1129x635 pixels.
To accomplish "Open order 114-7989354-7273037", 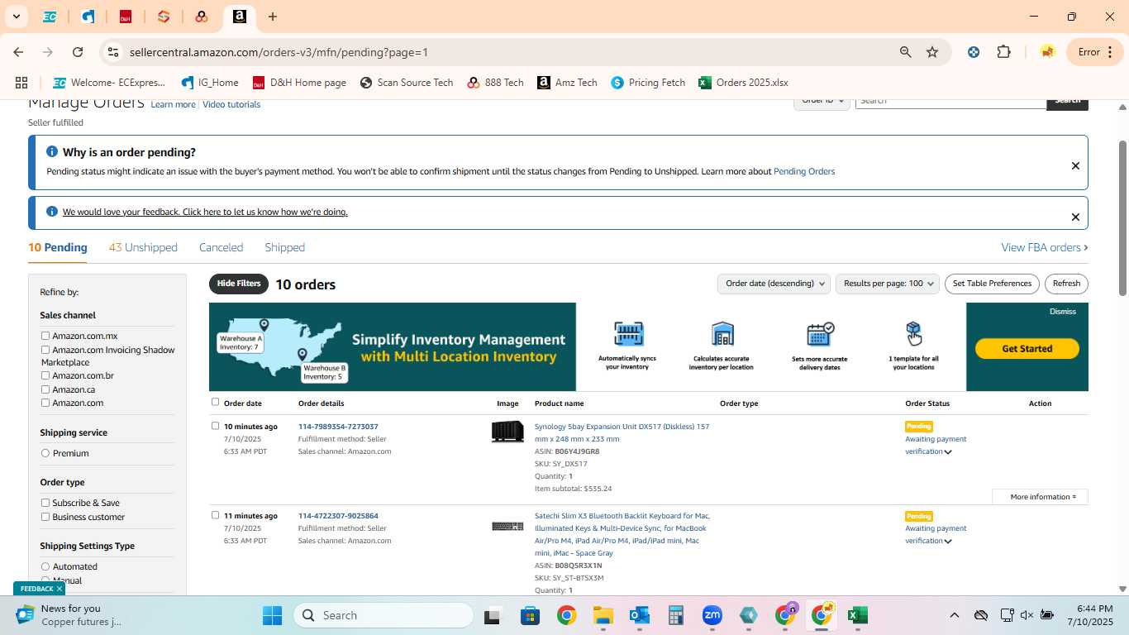I will click(338, 427).
